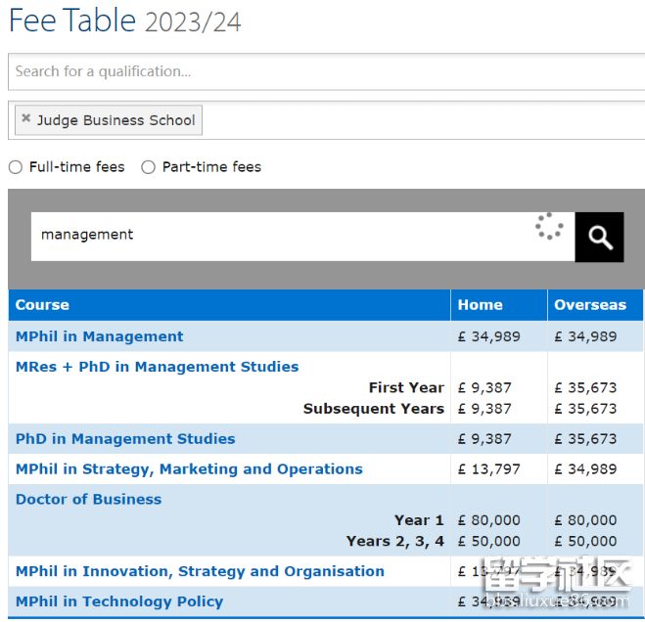Open MPhil in Innovation, Strategy and Organisation
Screen dimensions: 645x622
[x=200, y=571]
